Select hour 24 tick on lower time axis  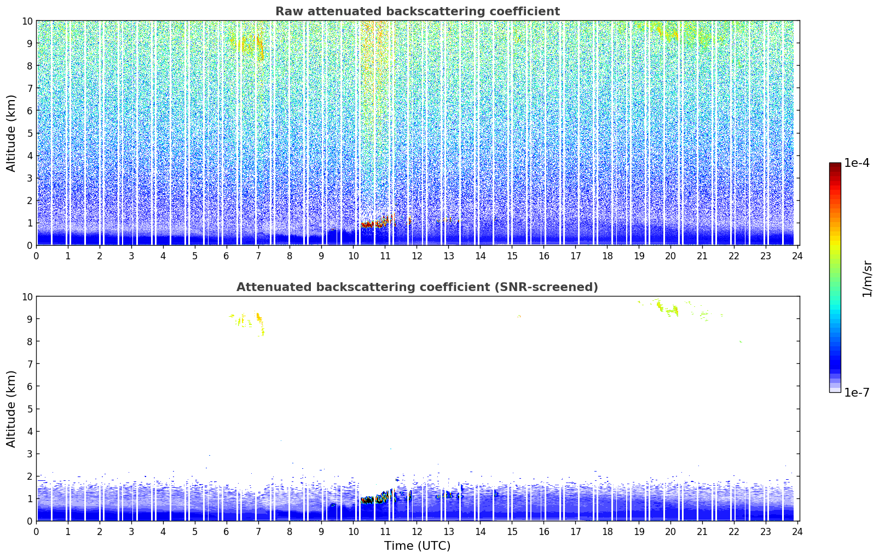tap(797, 532)
